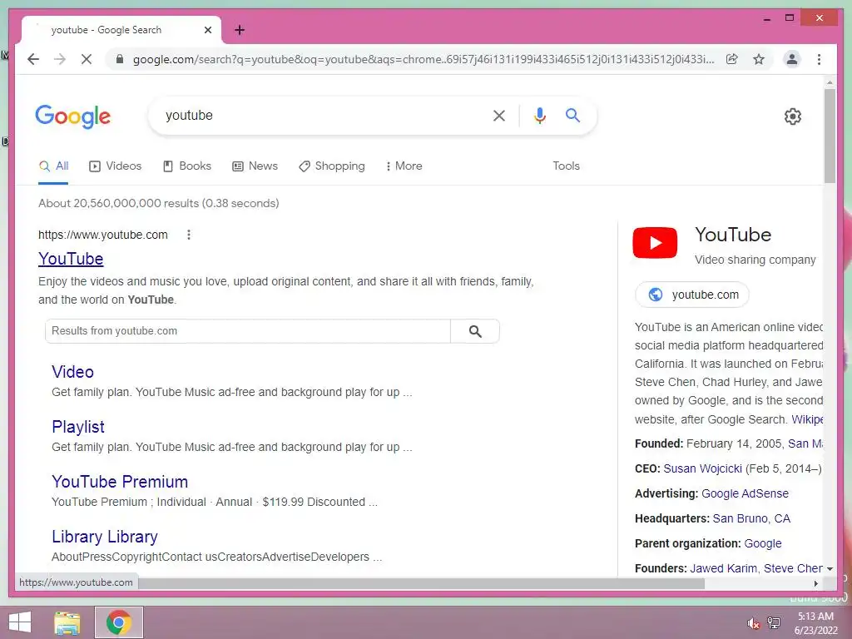Open the Video sitelink
852x639 pixels.
tap(73, 372)
